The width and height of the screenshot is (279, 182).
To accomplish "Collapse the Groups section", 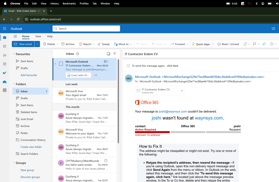I will coord(14,163).
